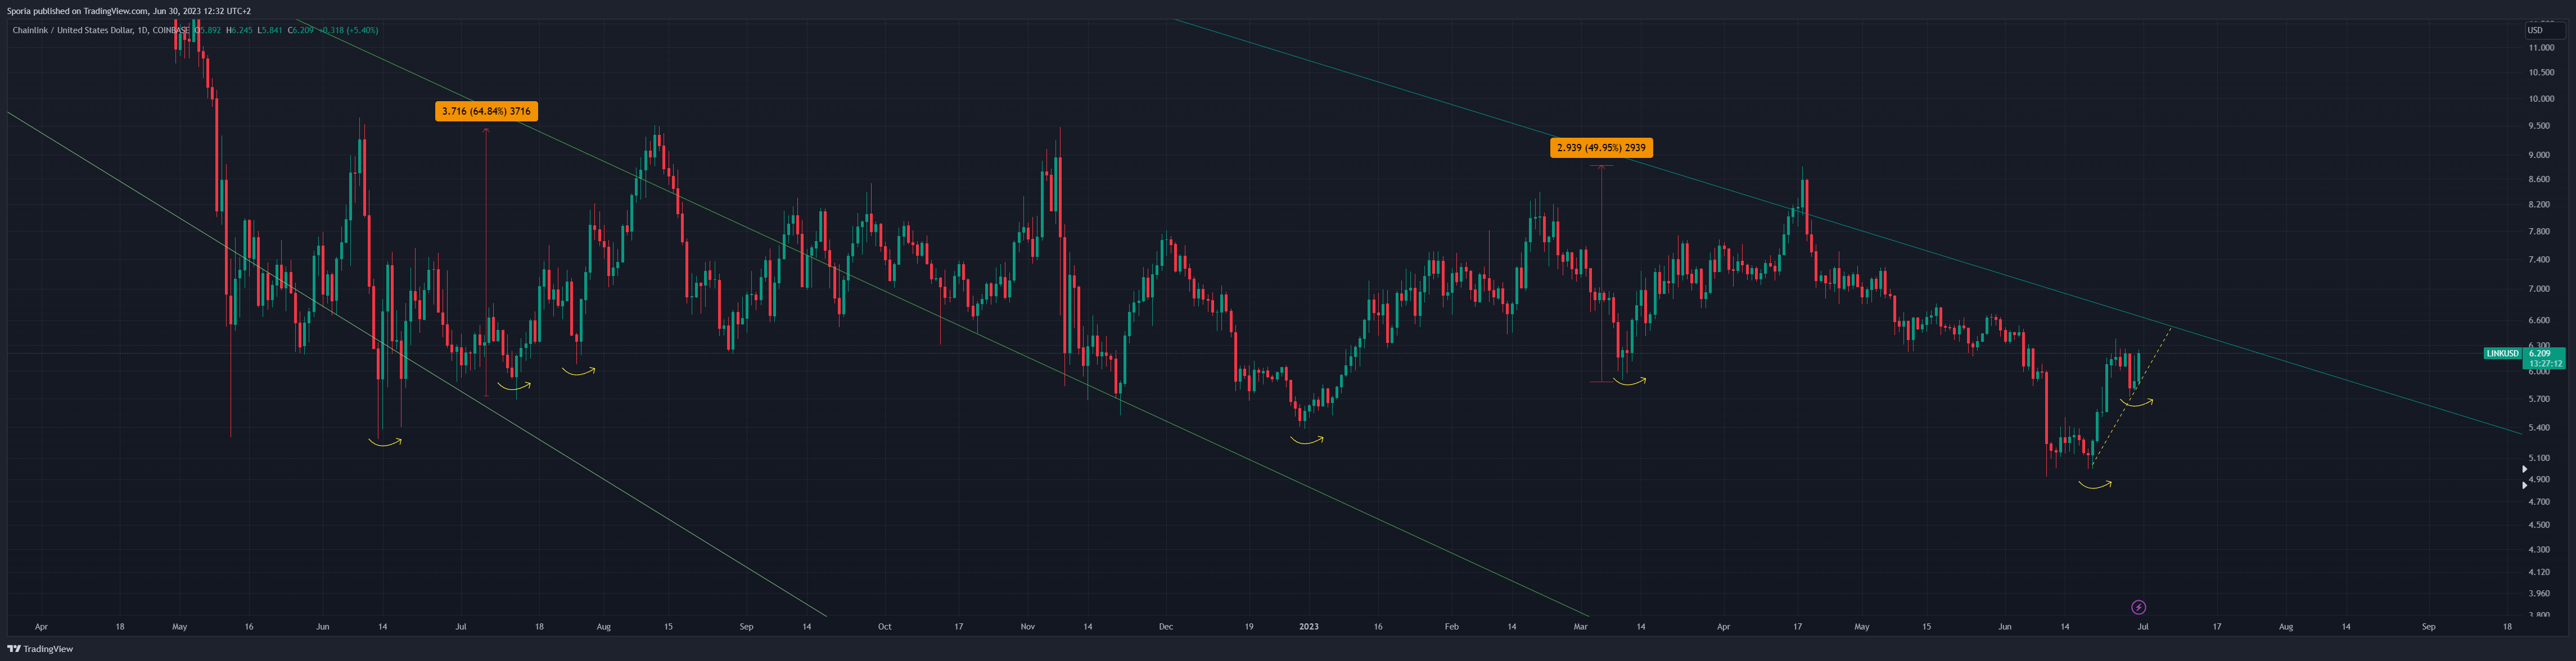
Task: Click the 11.000 price scale label
Action: click(x=2541, y=48)
